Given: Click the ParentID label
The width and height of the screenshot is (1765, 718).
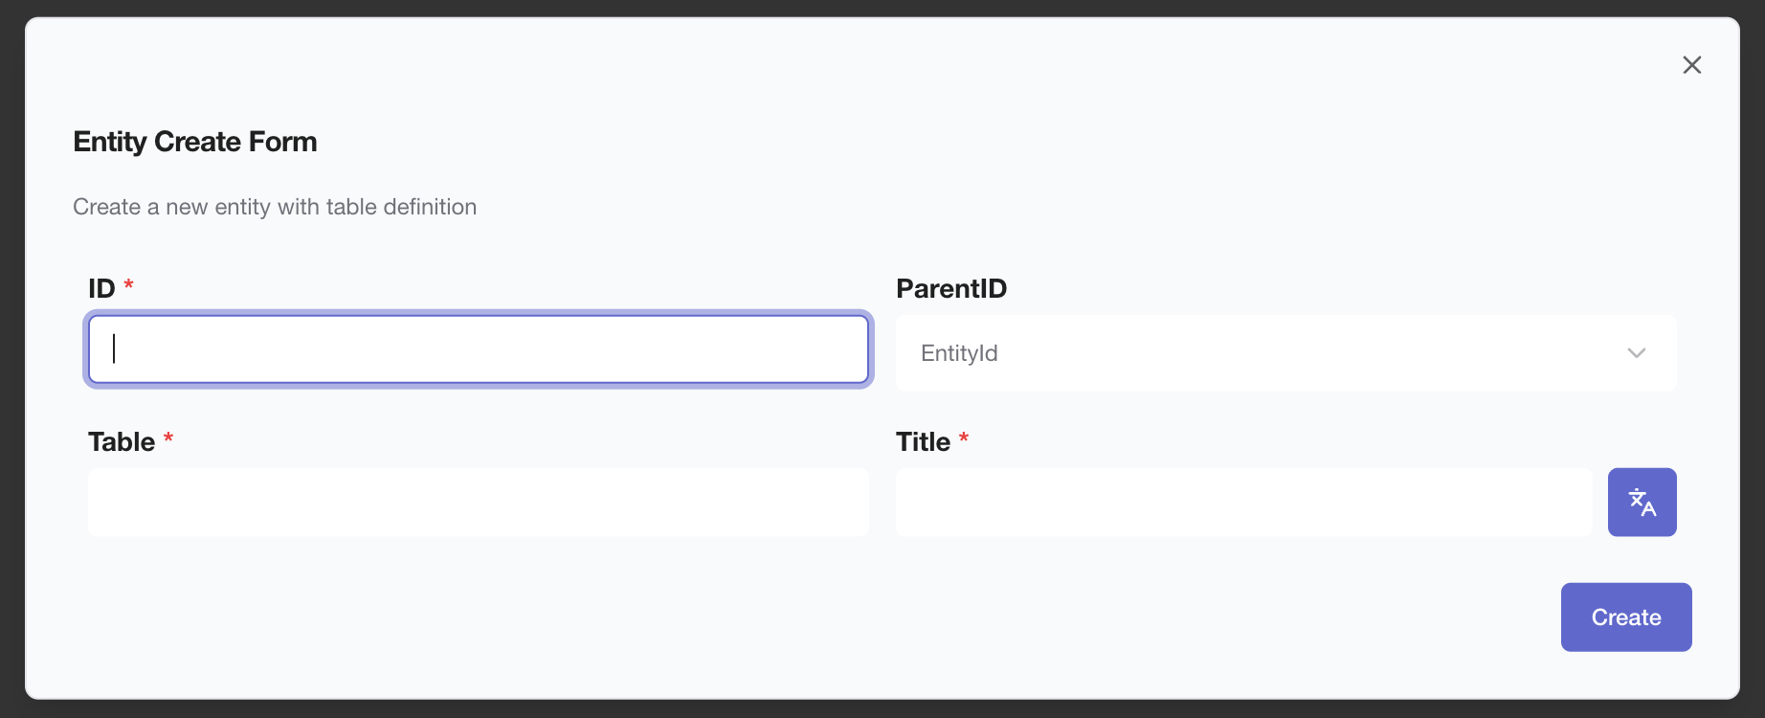Looking at the screenshot, I should coord(950,288).
